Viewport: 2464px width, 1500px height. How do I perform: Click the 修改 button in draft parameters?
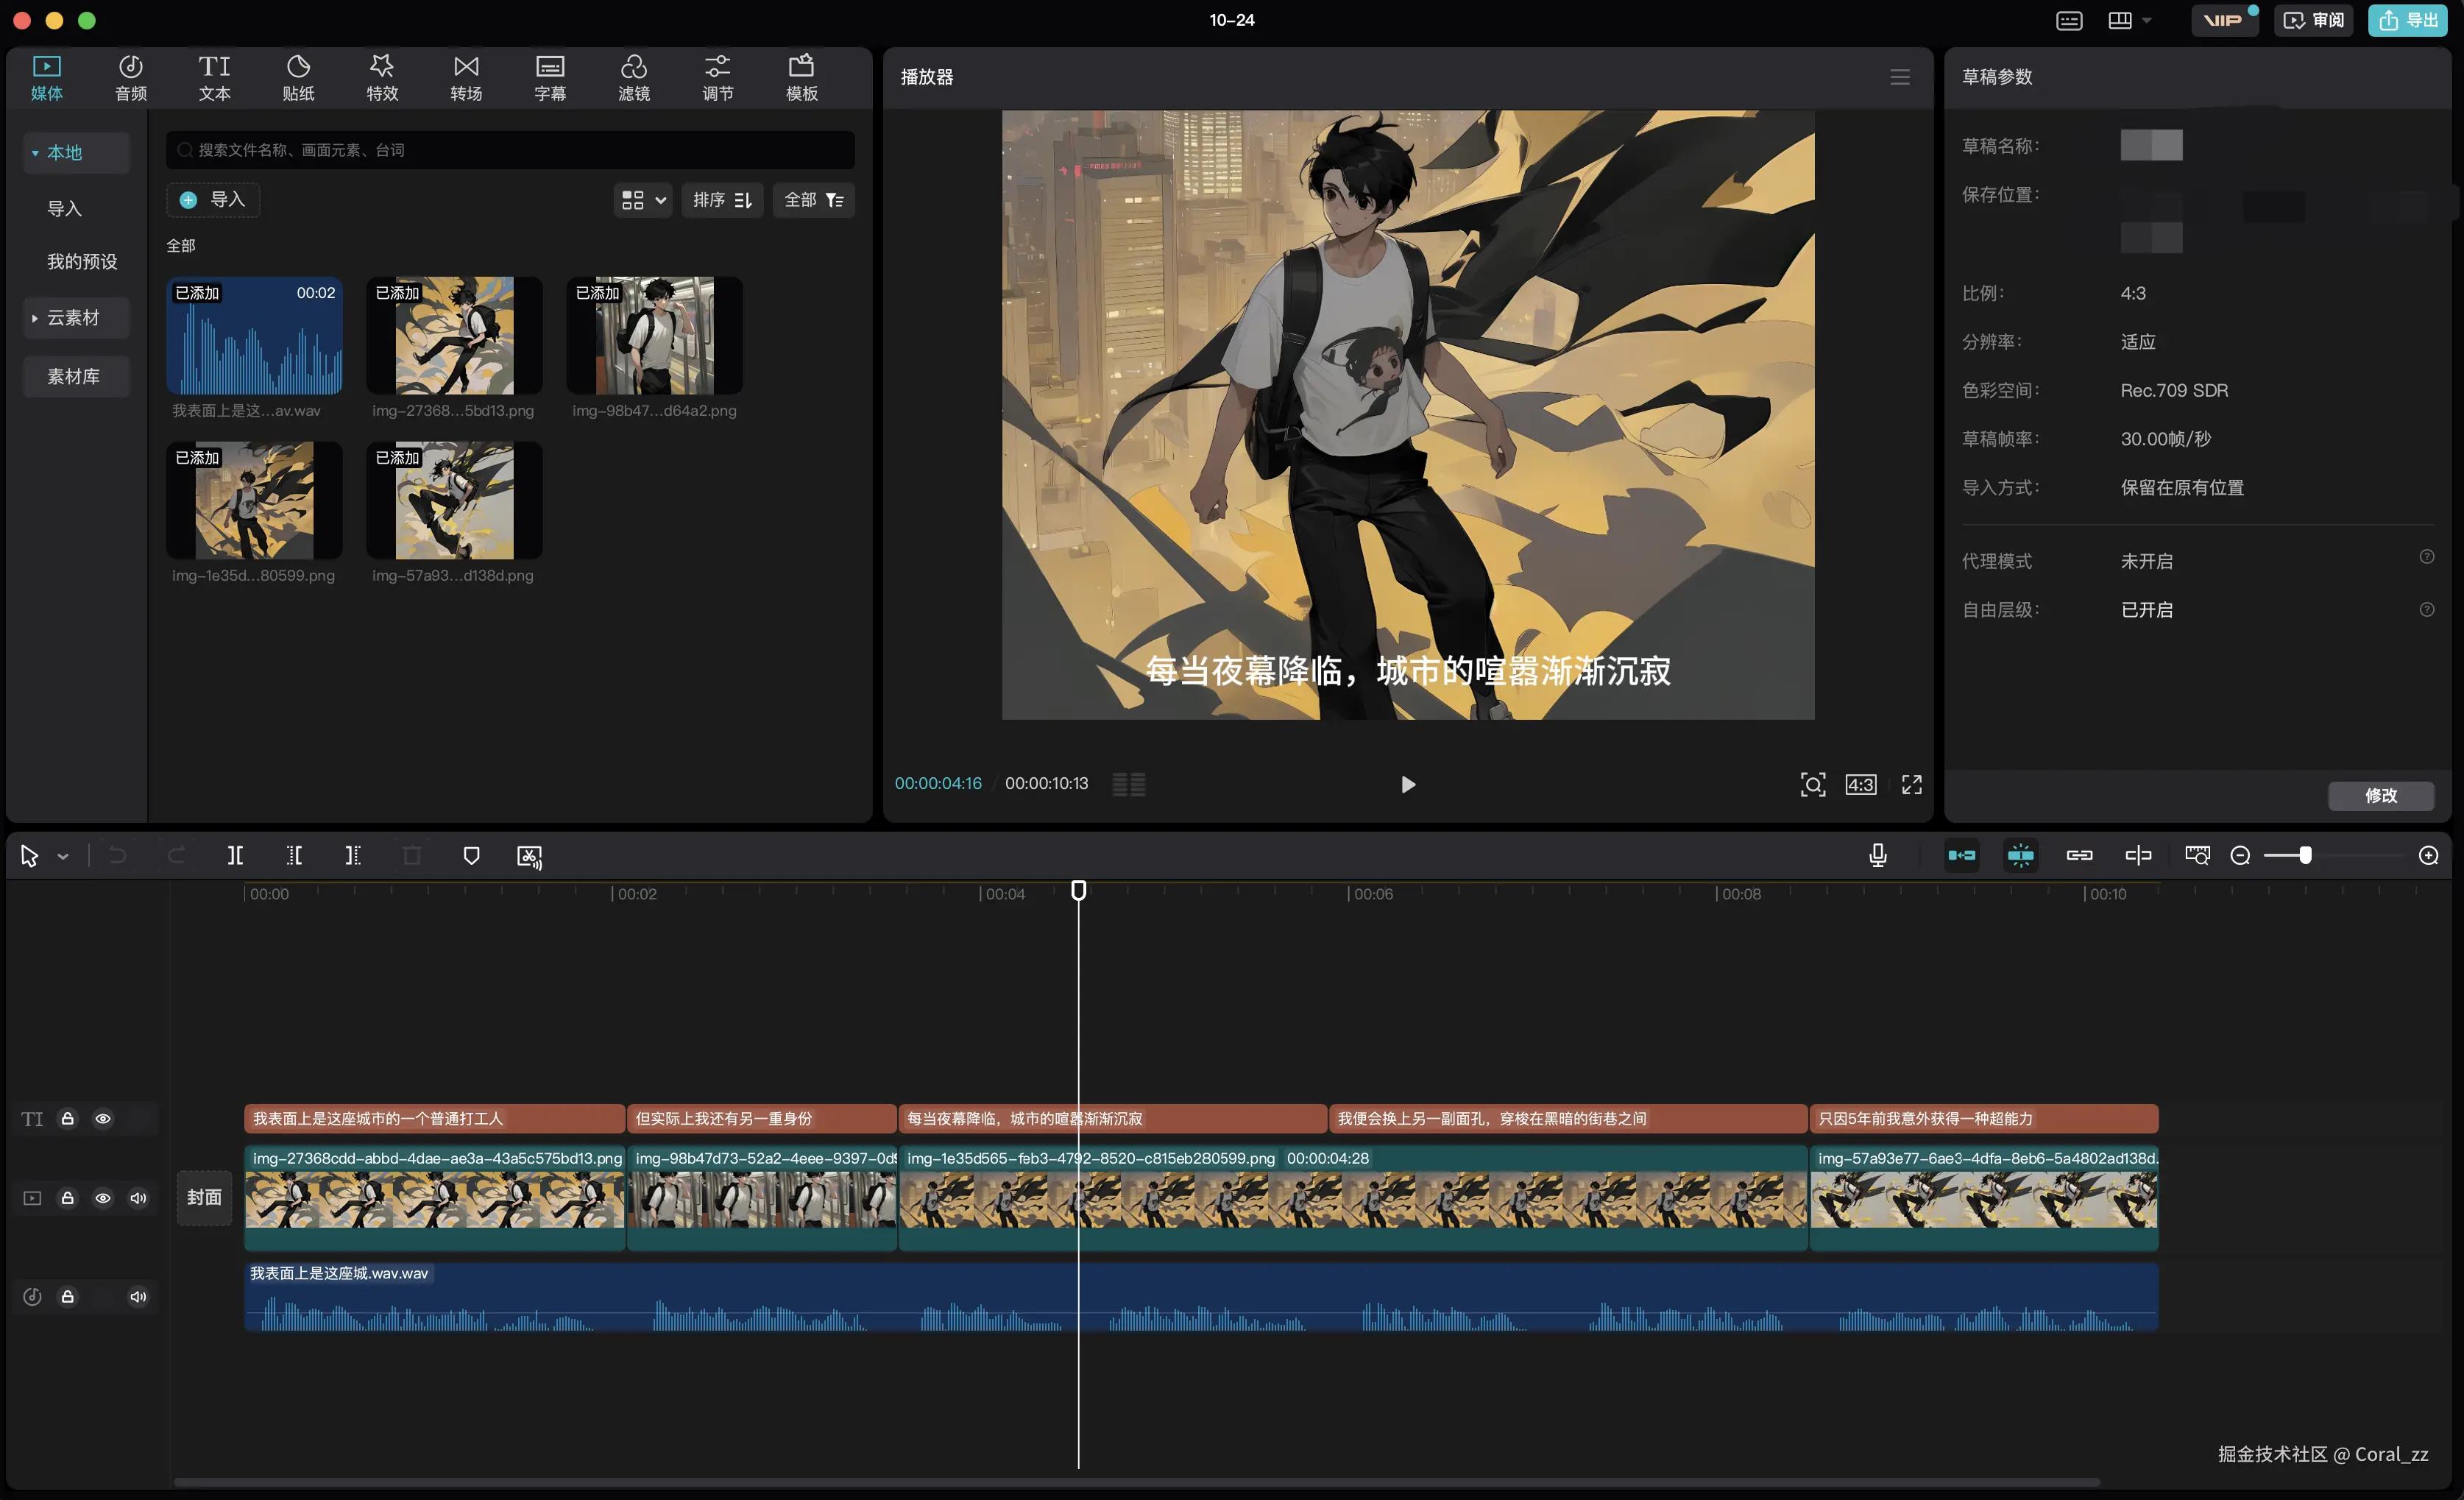click(x=2380, y=796)
